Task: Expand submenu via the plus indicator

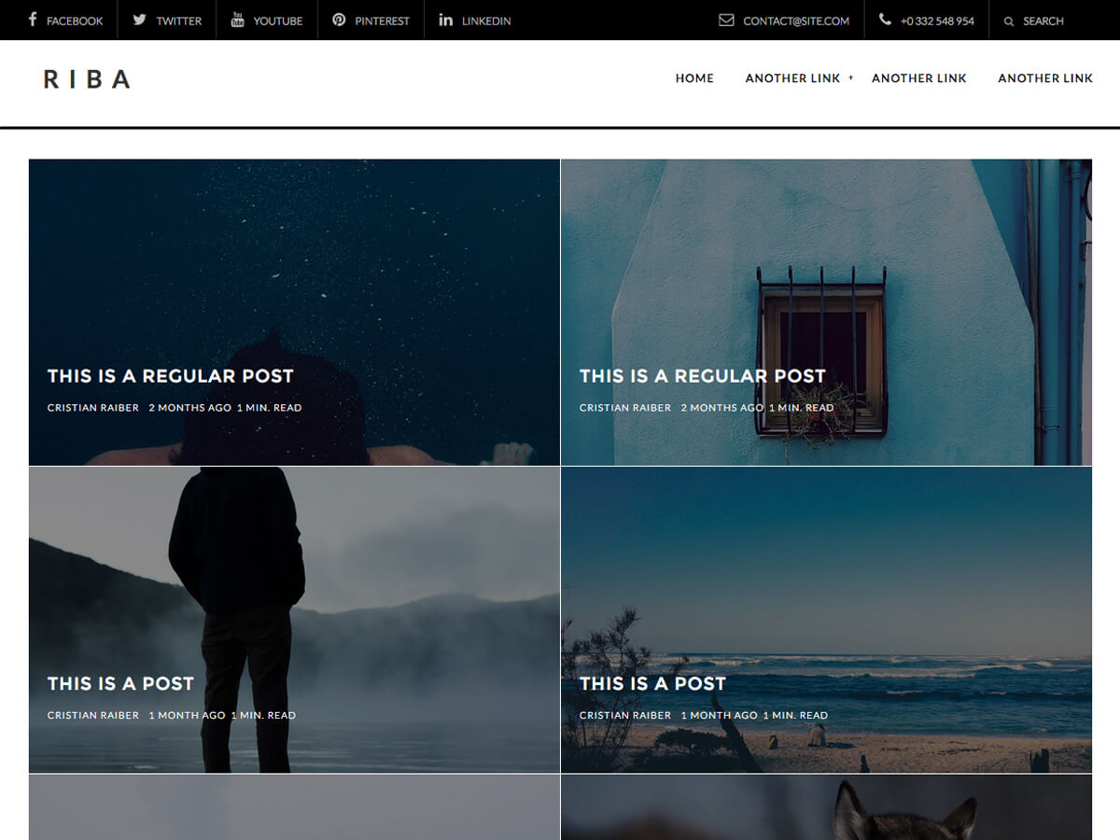Action: 851,77
